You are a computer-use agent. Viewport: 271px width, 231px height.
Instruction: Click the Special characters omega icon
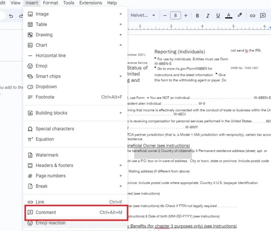30,129
